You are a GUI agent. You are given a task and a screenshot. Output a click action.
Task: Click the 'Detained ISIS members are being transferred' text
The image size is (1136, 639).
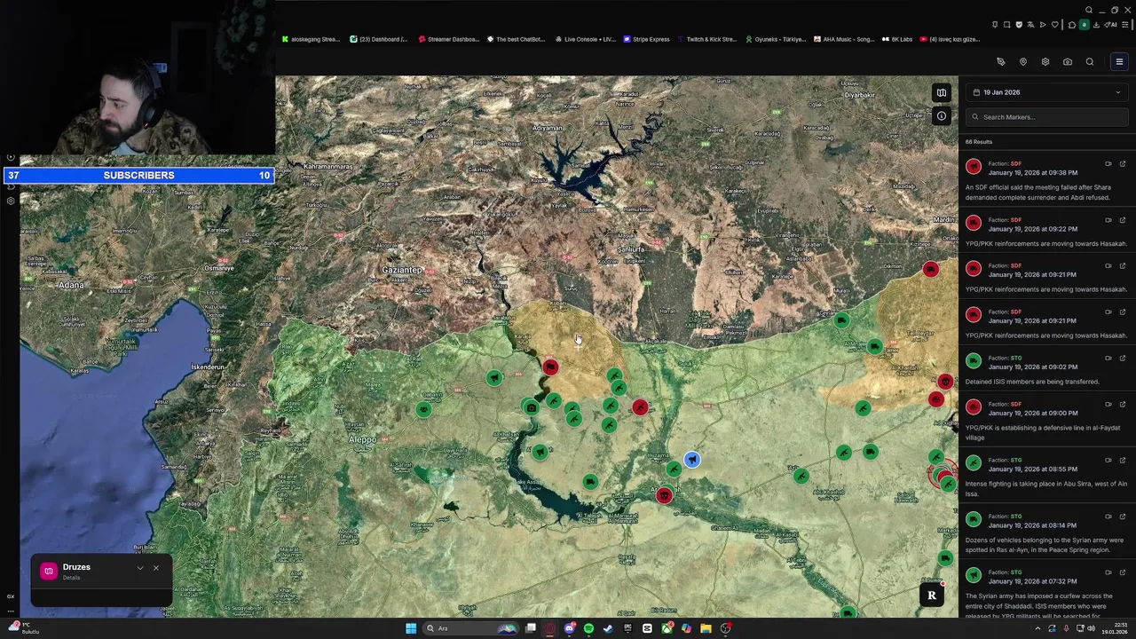pos(1031,382)
